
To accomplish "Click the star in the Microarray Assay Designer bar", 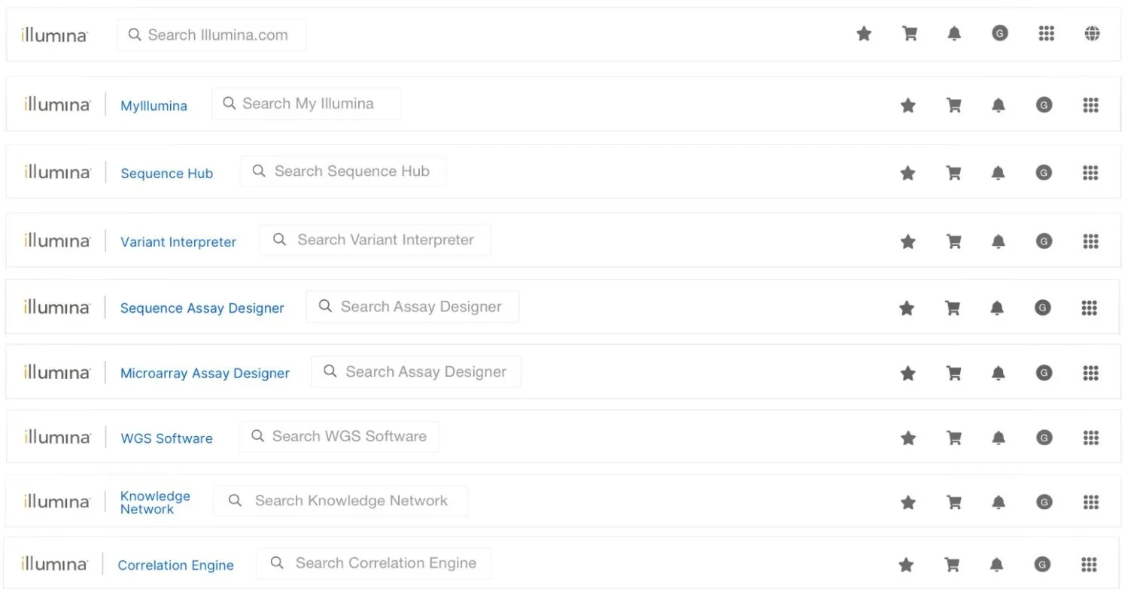I will point(908,373).
